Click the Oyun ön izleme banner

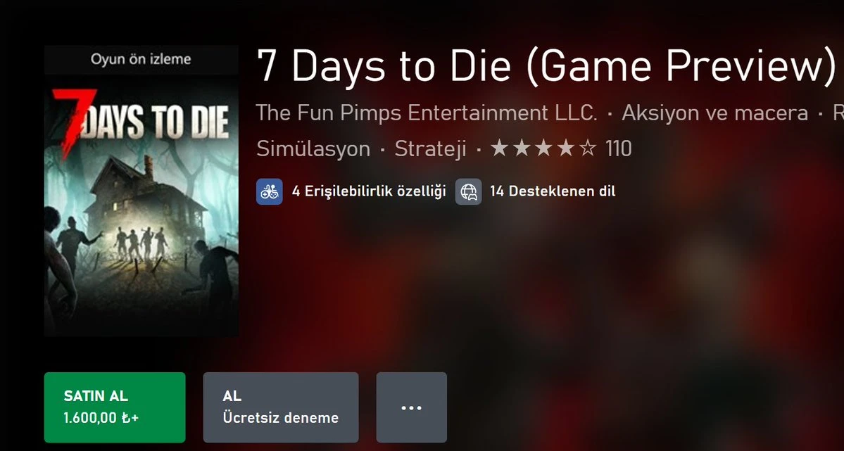tap(141, 60)
